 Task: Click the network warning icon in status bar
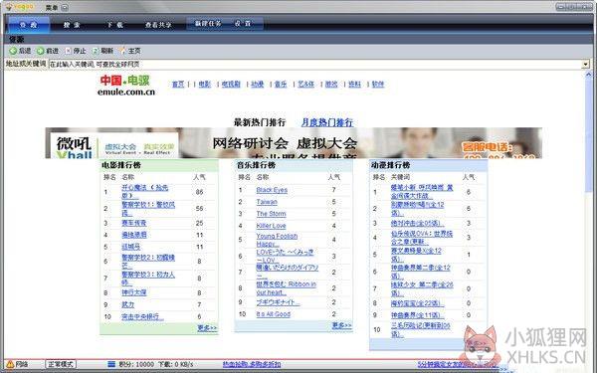click(x=10, y=364)
